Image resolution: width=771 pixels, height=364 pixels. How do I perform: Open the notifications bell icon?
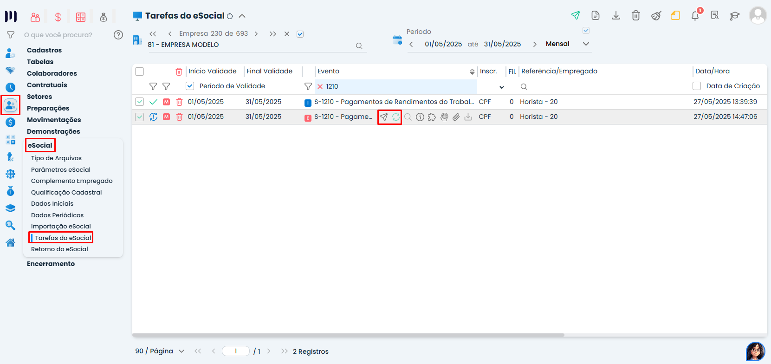(x=695, y=16)
